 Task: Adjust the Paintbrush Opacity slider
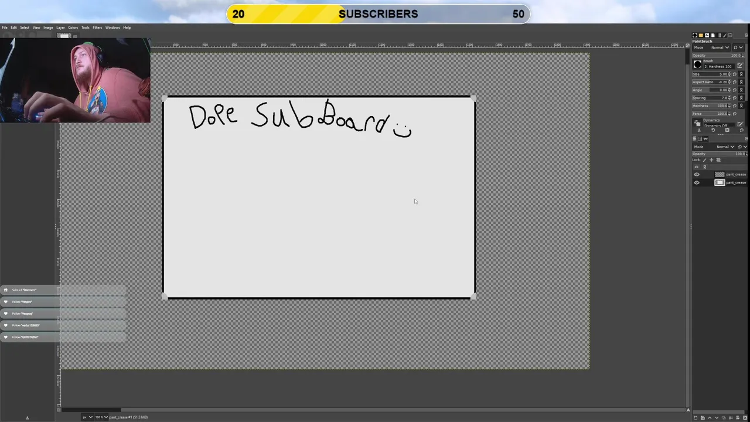coord(718,56)
